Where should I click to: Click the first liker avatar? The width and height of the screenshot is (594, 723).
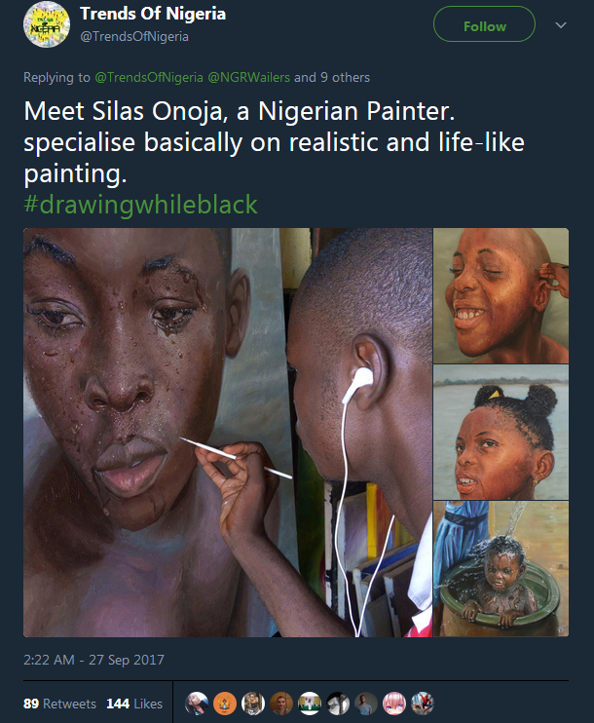(x=197, y=704)
